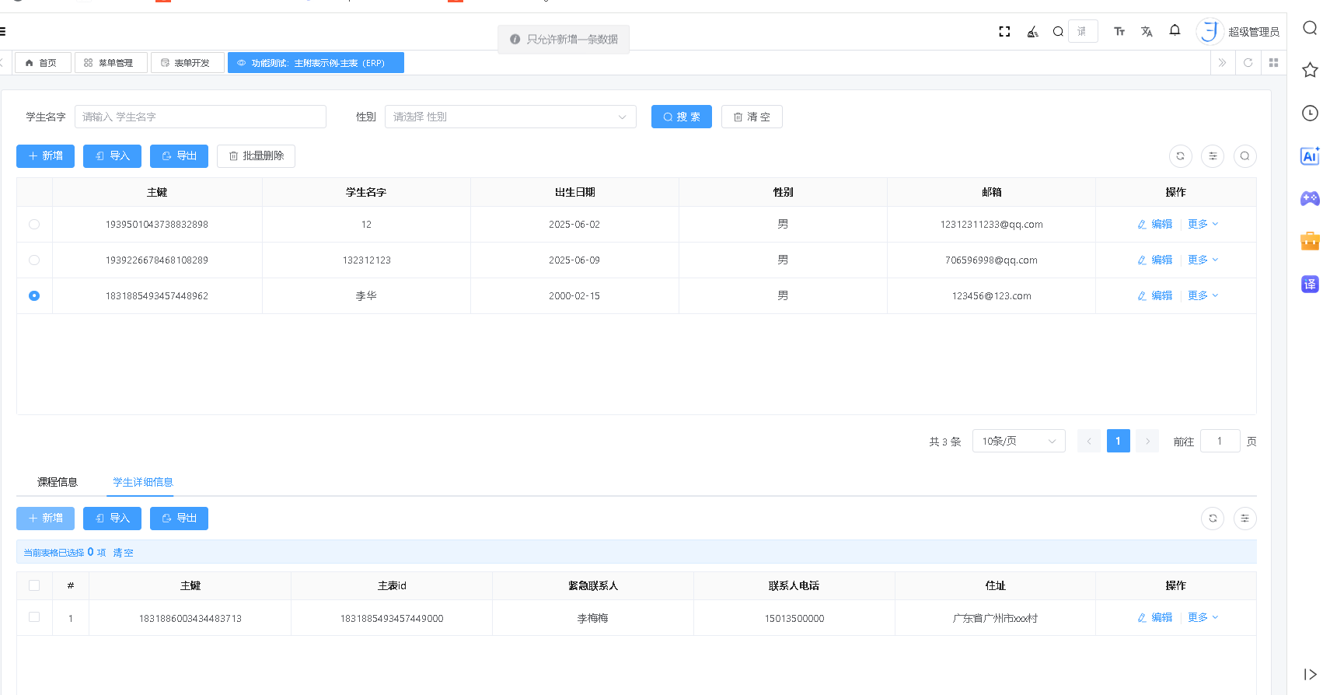The image size is (1330, 695).
Task: Open the 性别 select dropdown
Action: pyautogui.click(x=510, y=117)
